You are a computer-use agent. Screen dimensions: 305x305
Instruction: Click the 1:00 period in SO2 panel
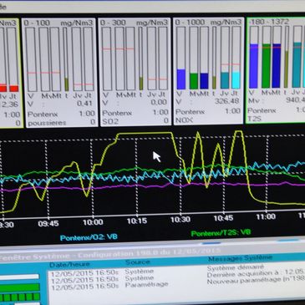160,112
